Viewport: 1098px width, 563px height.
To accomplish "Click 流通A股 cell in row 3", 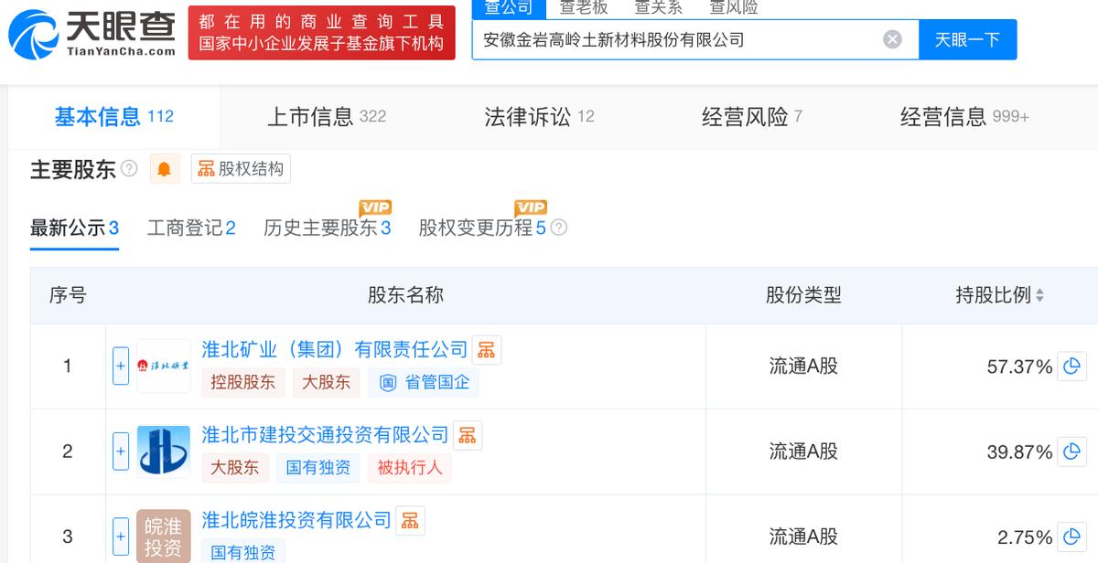I will [x=803, y=536].
